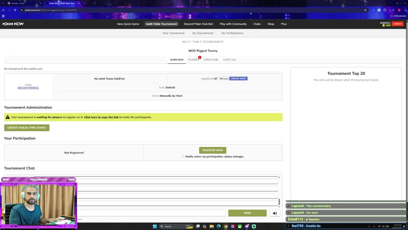Viewport: 408px width, 230px height.
Task: Open the Audit Log tab
Action: tap(229, 60)
